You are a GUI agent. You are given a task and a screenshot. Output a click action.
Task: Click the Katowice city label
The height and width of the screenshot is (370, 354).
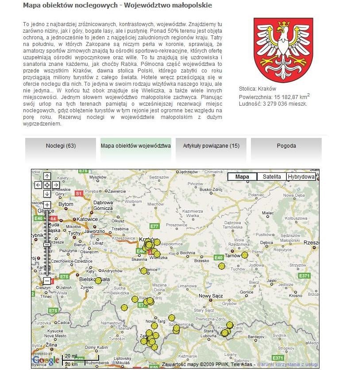(x=87, y=219)
